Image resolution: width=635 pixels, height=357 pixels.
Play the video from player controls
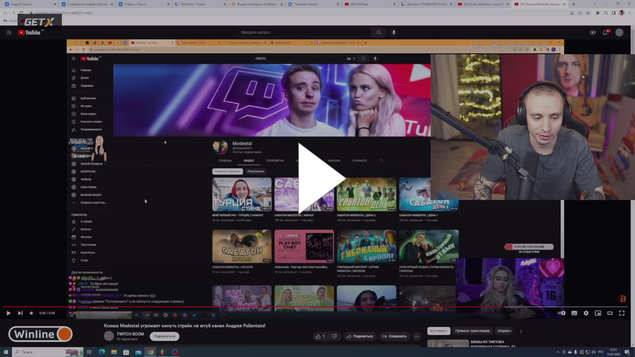pos(9,313)
